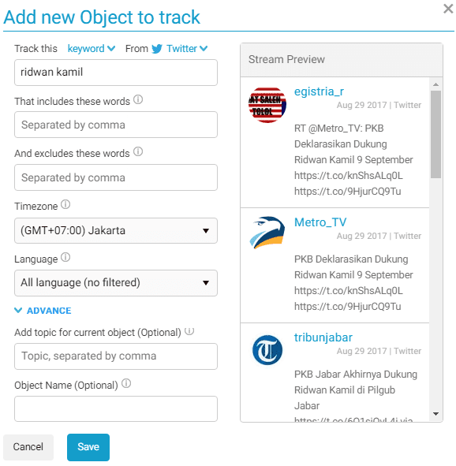The height and width of the screenshot is (466, 456).
Task: Open the Timezone Jakarta dropdown
Action: pyautogui.click(x=116, y=230)
